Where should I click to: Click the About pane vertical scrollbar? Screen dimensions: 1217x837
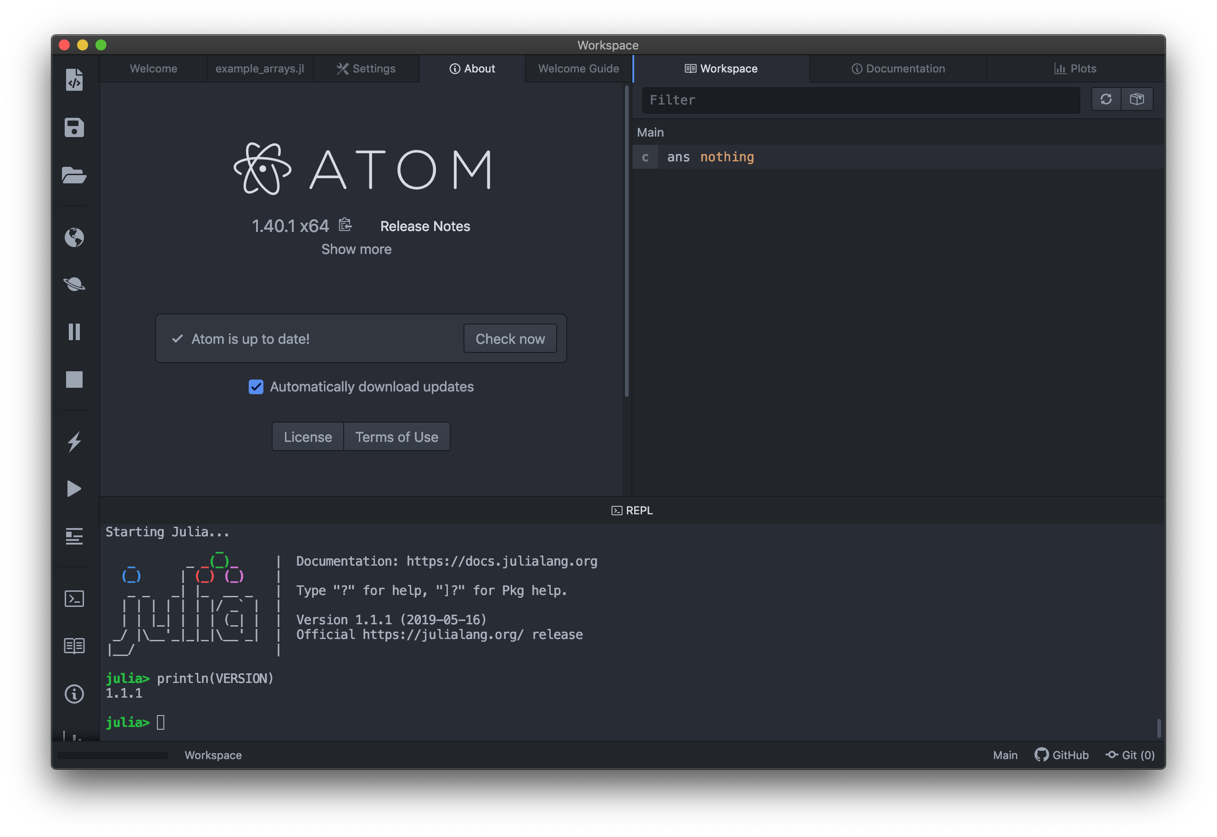click(626, 241)
